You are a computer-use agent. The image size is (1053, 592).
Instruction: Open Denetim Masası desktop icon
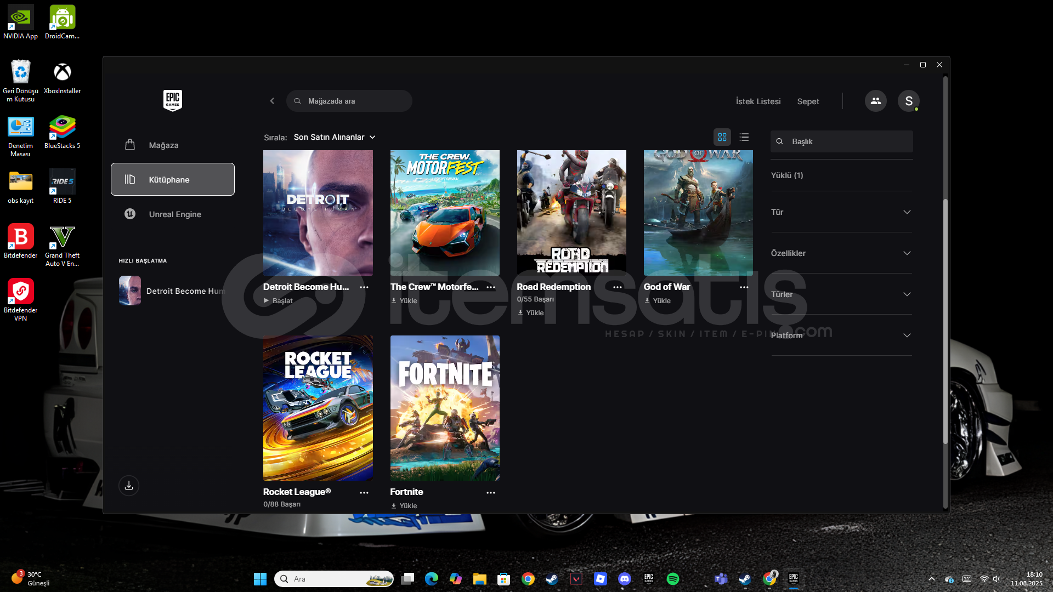(20, 135)
